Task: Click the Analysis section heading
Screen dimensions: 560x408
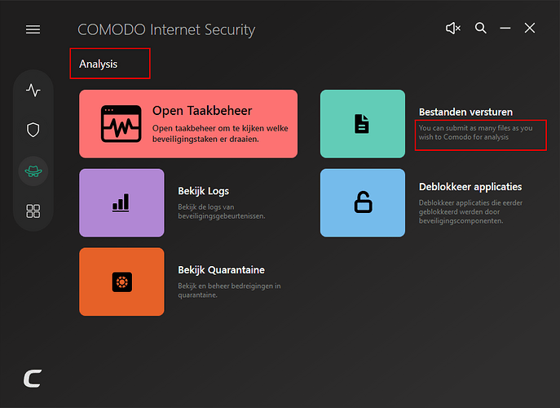Action: click(98, 64)
